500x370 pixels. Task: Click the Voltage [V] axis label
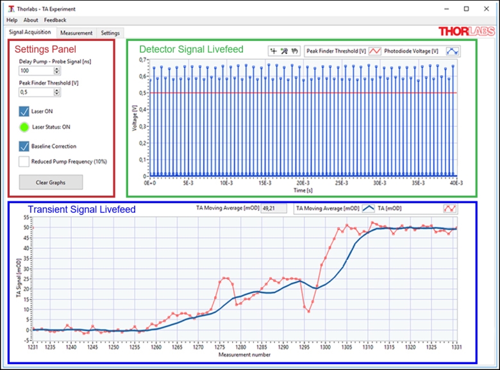[135, 118]
